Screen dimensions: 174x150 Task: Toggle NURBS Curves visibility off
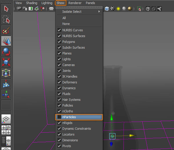point(59,30)
